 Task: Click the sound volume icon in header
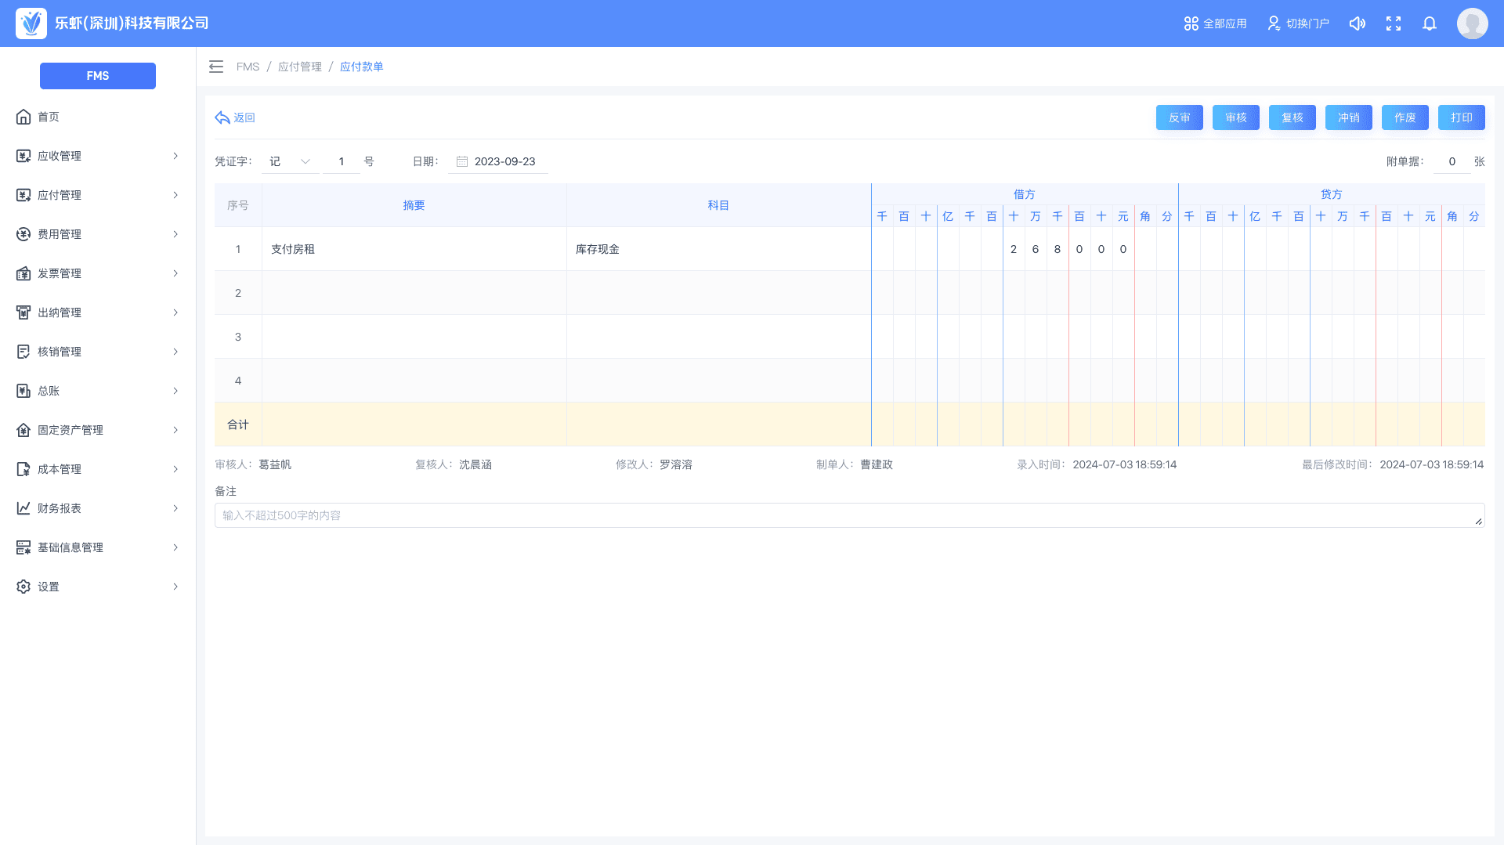coord(1357,23)
